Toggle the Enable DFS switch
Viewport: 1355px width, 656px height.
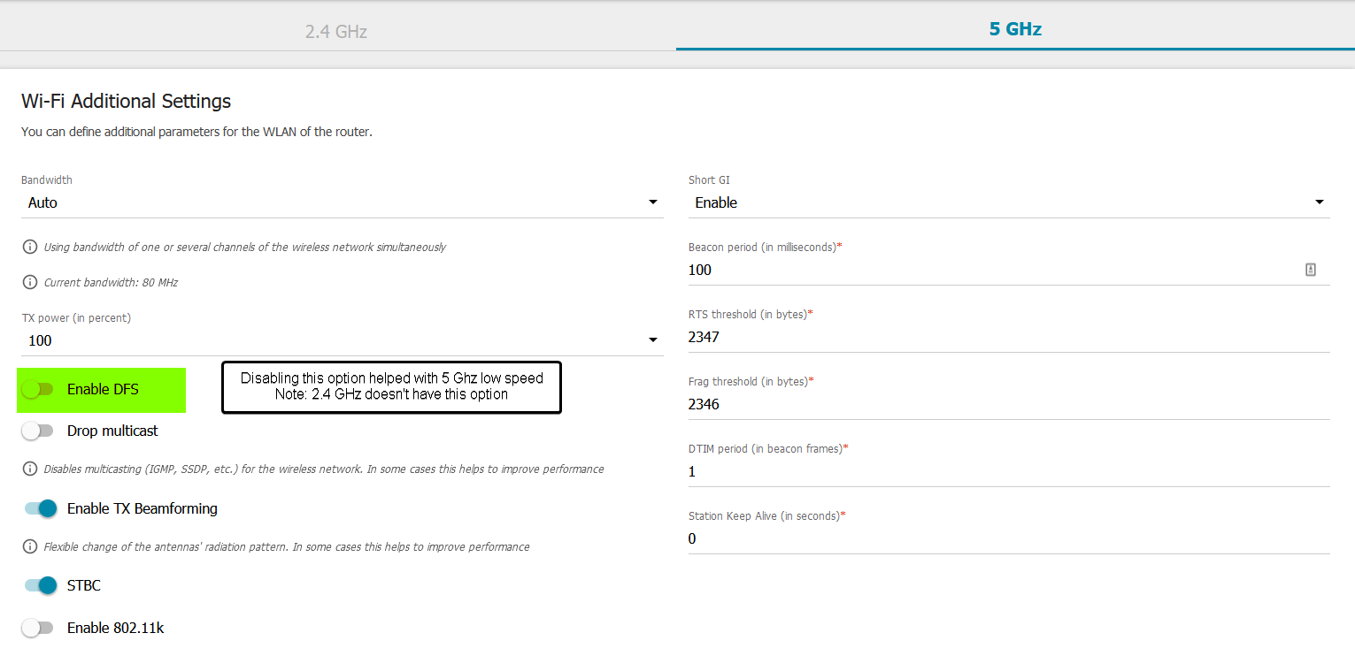[39, 389]
